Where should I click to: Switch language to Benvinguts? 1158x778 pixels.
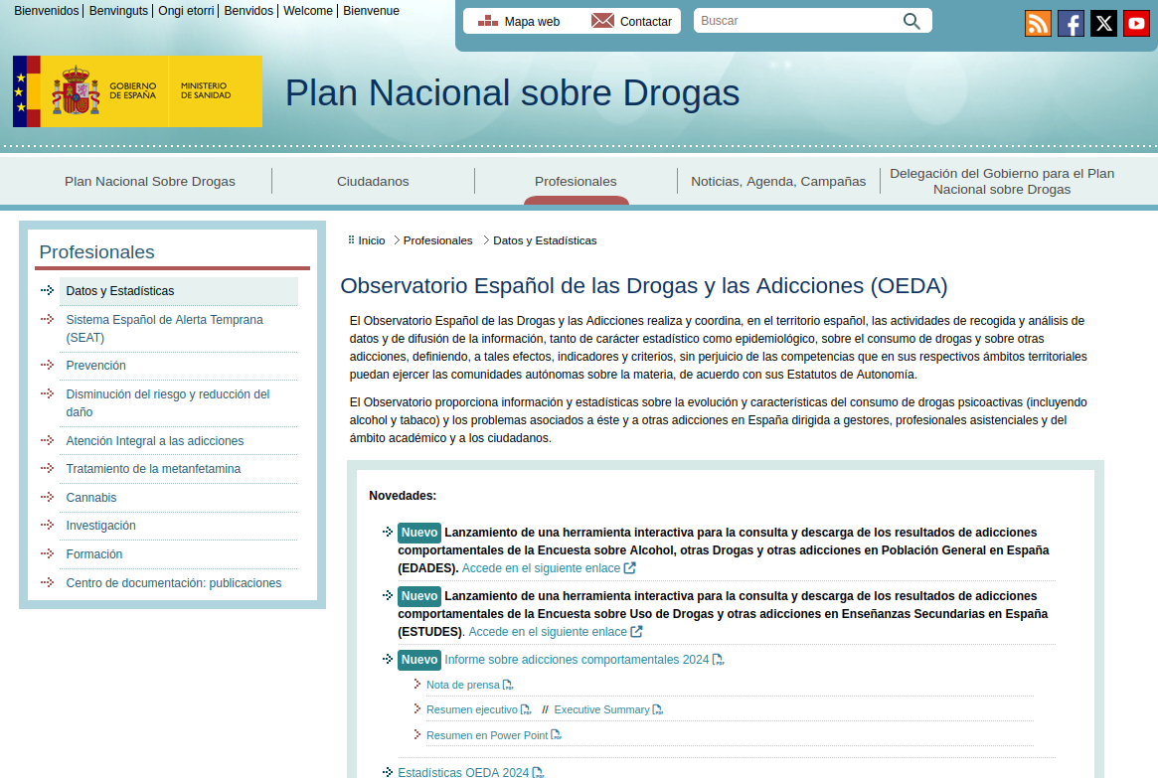pyautogui.click(x=118, y=11)
